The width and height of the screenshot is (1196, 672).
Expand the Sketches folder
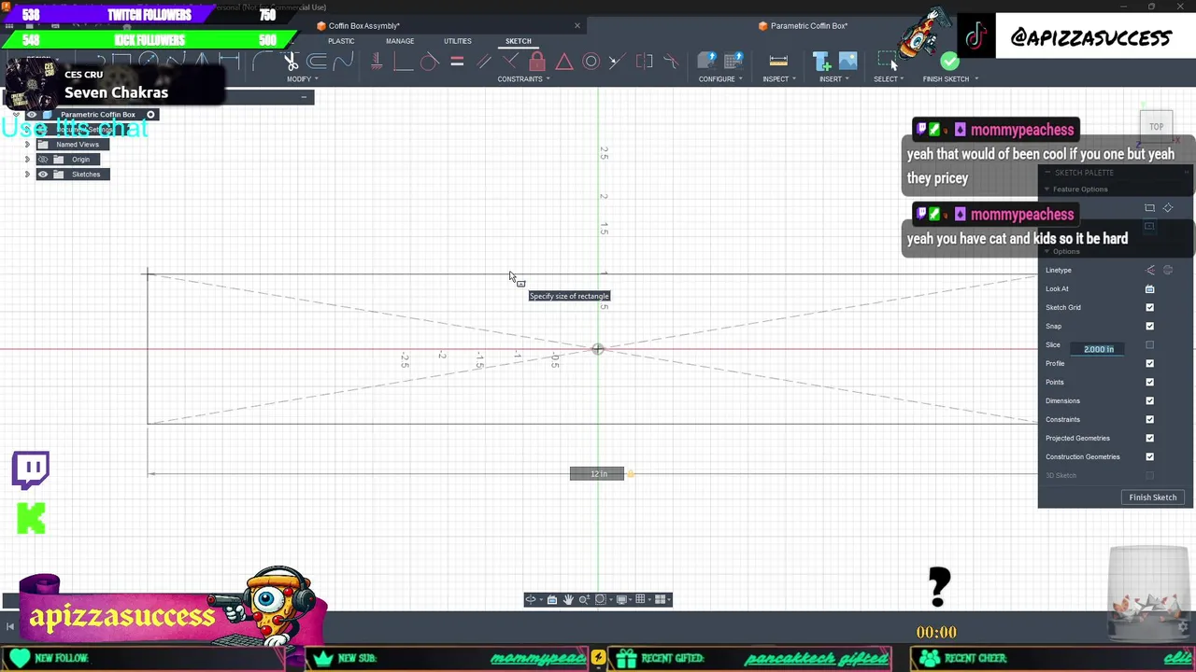tap(27, 175)
